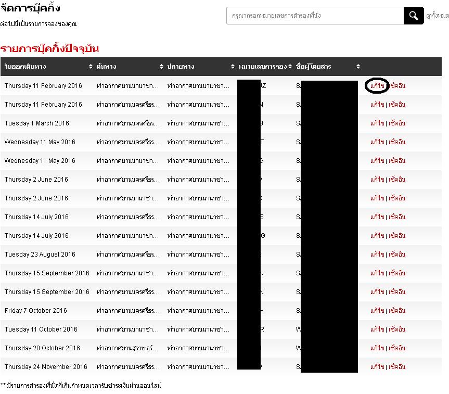The image size is (449, 394).
Task: Select the Thursday 20 October 2016 date cell
Action: [x=42, y=348]
